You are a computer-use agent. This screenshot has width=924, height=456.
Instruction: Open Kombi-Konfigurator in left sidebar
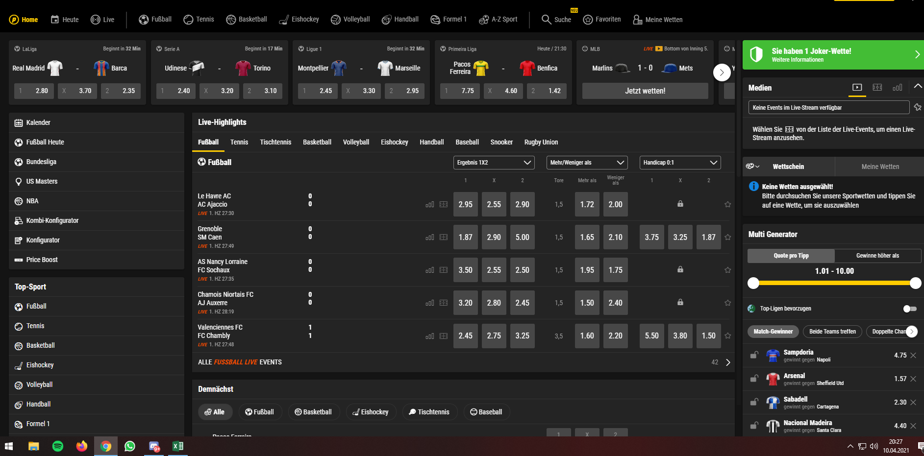tap(97, 220)
